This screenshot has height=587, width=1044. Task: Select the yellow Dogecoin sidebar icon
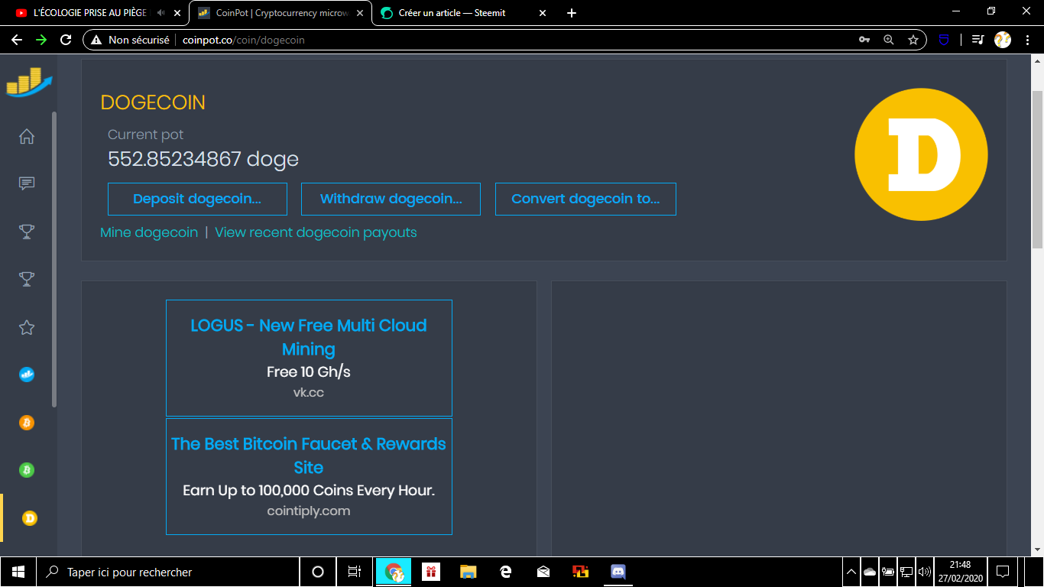(x=30, y=518)
